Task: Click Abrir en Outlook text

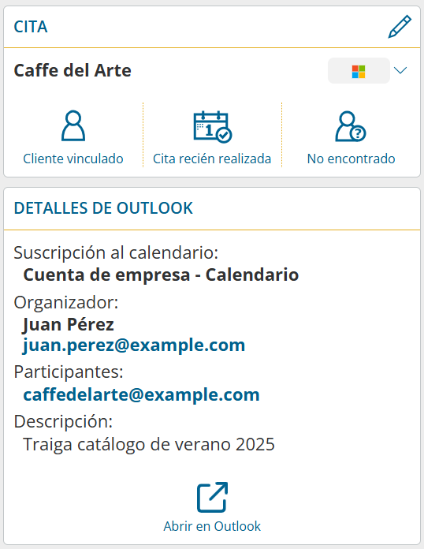Action: 212,526
